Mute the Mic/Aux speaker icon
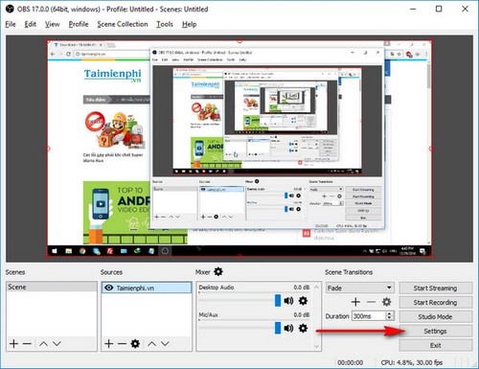 [x=288, y=328]
